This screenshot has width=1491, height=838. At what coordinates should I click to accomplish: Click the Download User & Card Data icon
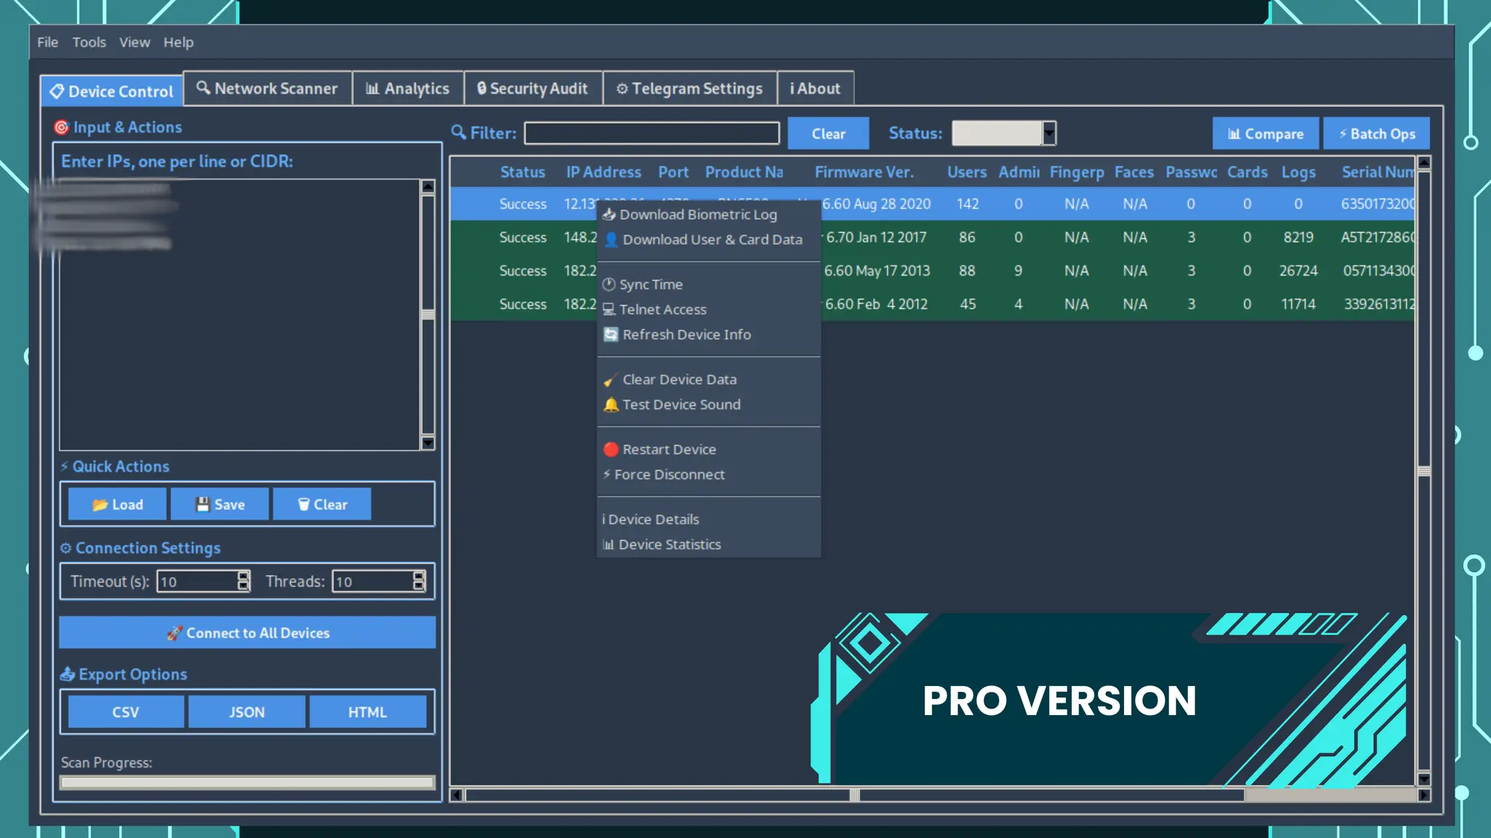(611, 239)
